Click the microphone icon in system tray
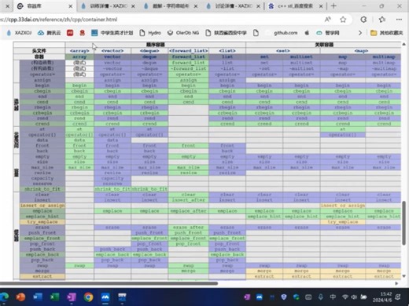409x306 pixels. [x=321, y=297]
